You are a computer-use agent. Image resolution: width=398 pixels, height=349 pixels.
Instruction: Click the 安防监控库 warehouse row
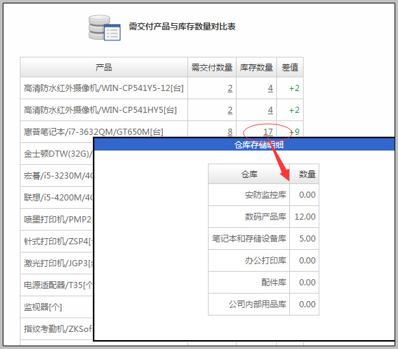[x=263, y=195]
